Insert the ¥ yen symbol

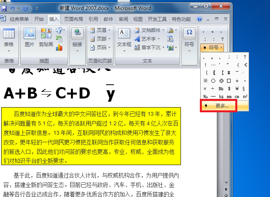[x=237, y=89]
